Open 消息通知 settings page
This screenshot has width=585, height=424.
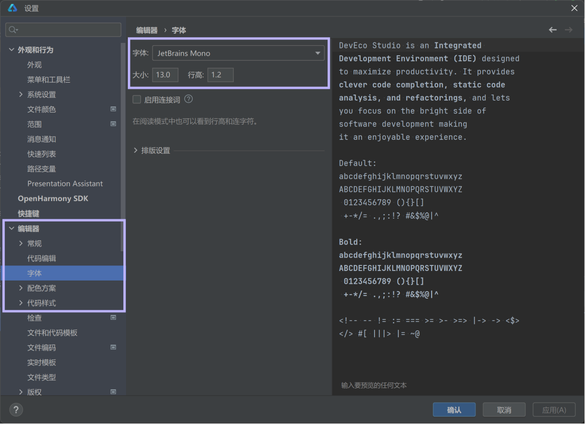tap(42, 139)
